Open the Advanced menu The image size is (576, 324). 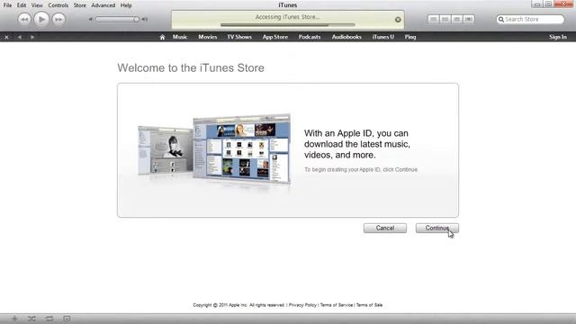(x=103, y=5)
